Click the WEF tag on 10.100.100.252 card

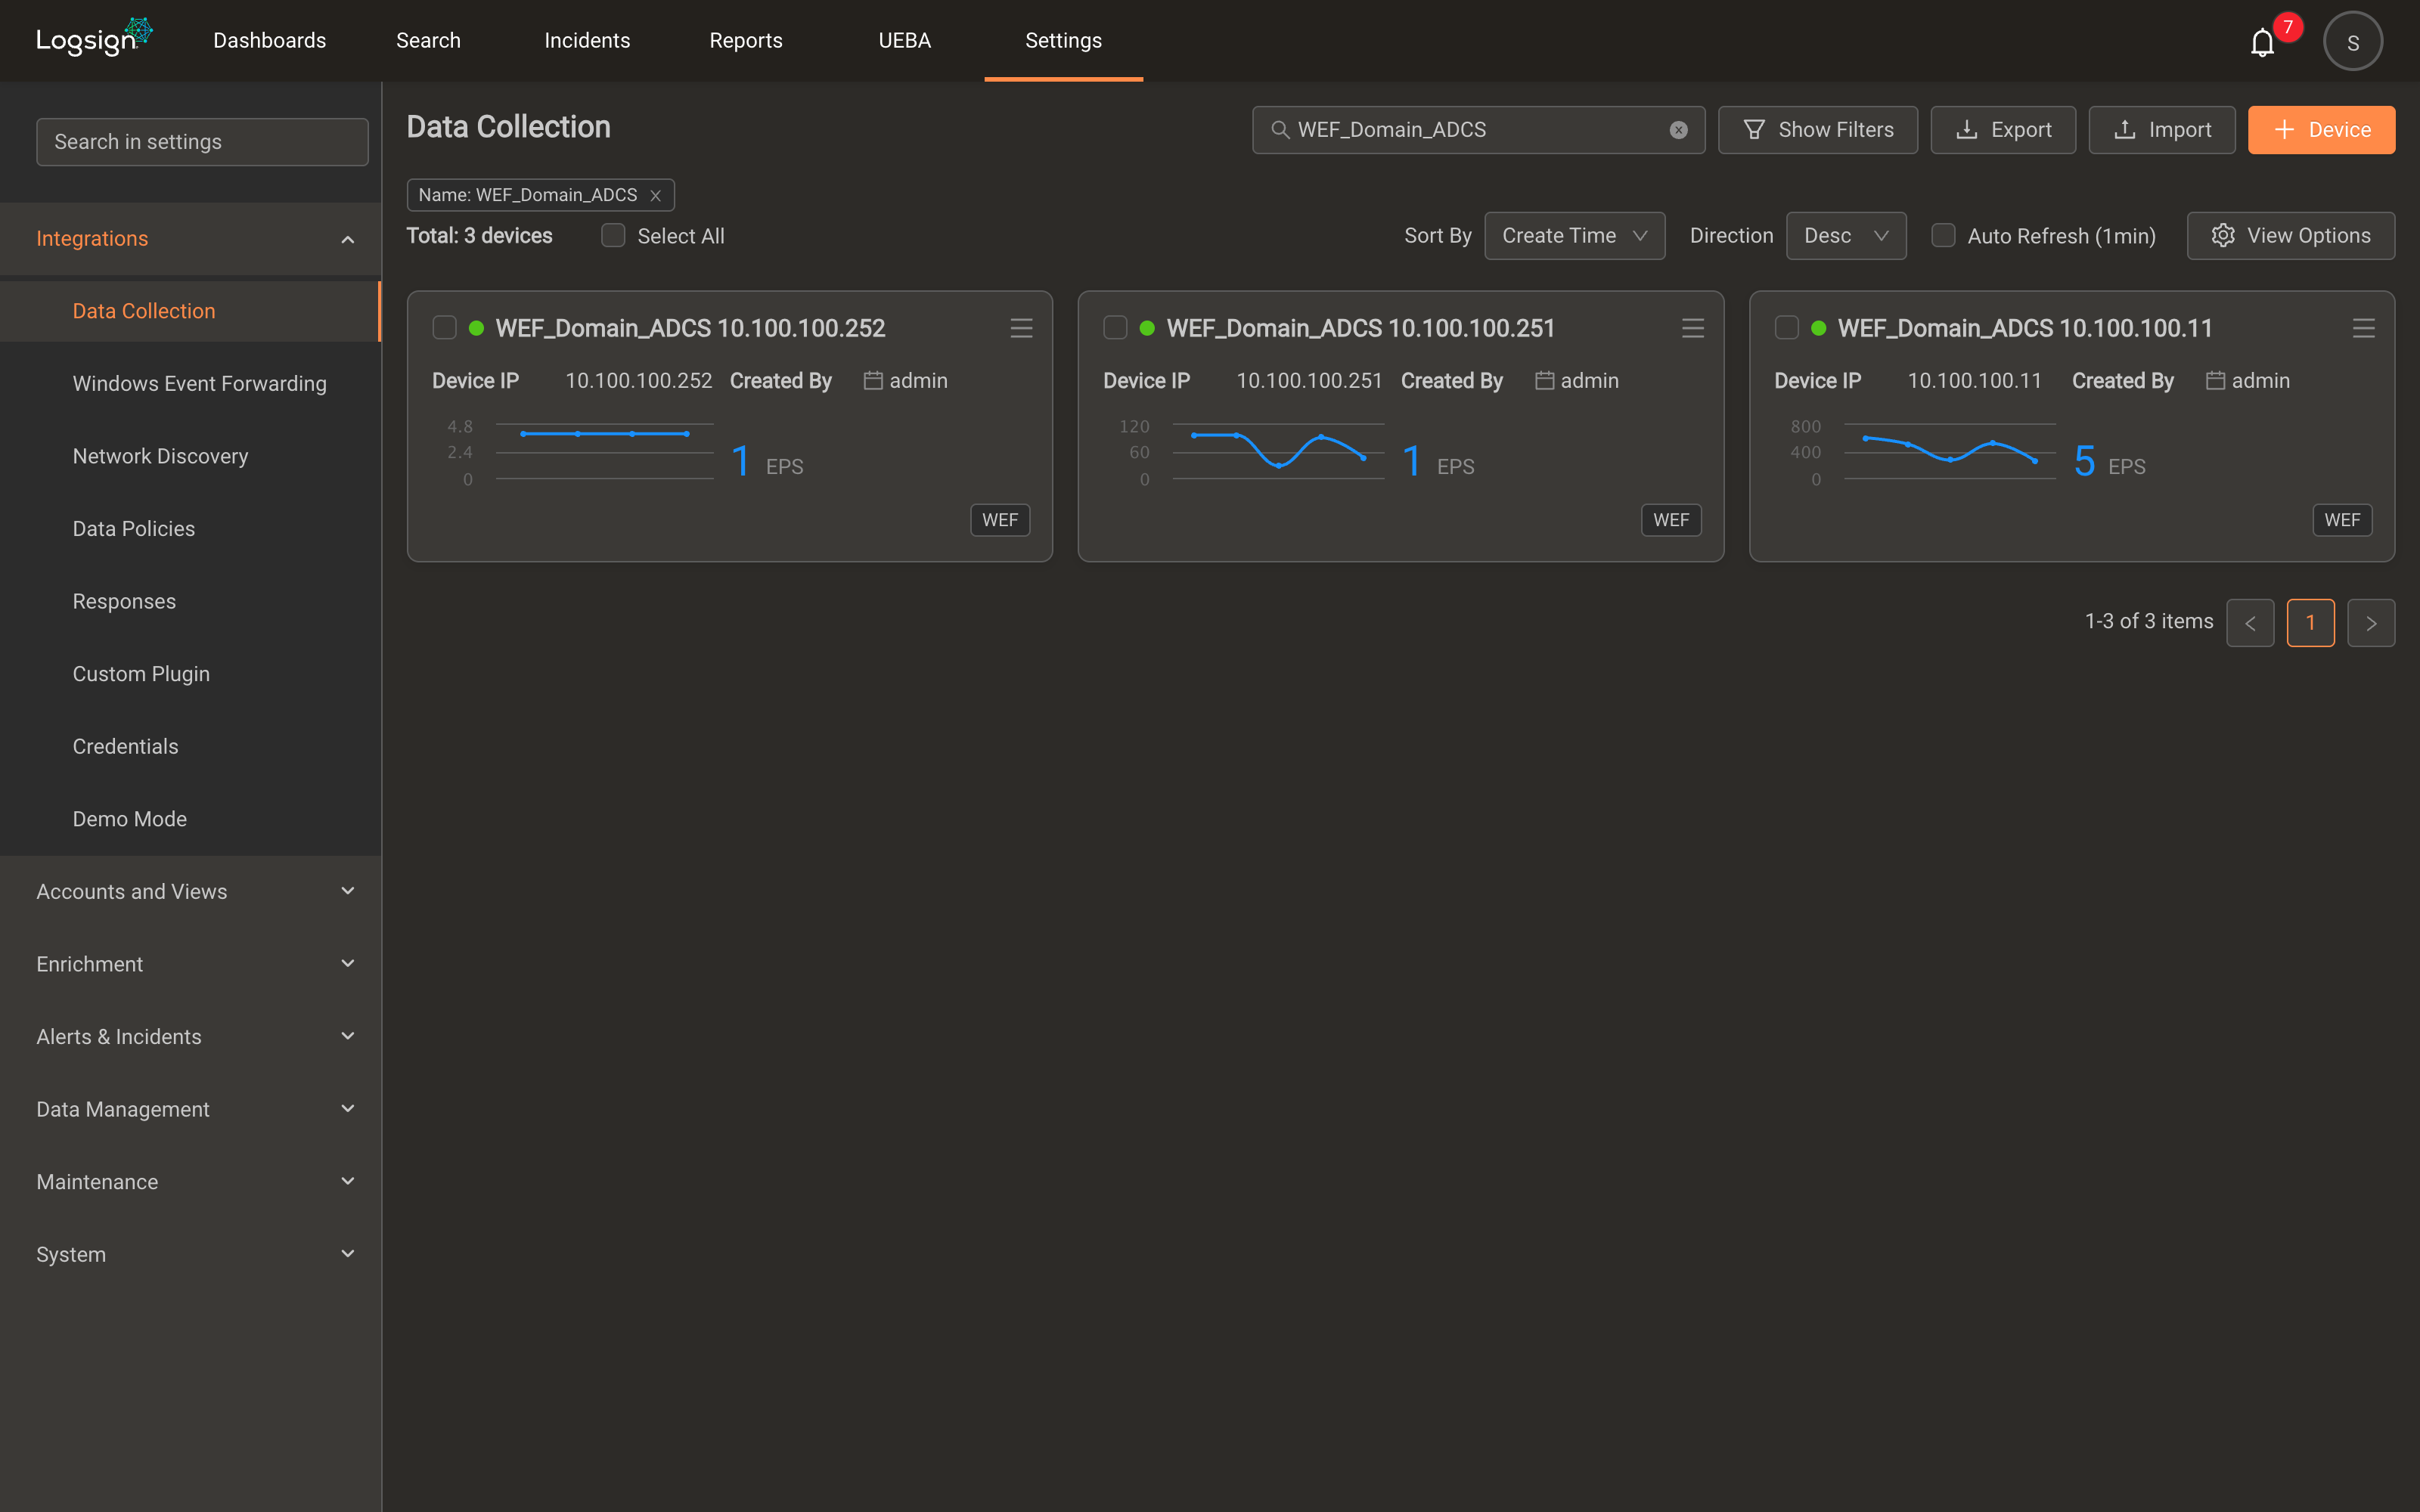click(x=1000, y=520)
